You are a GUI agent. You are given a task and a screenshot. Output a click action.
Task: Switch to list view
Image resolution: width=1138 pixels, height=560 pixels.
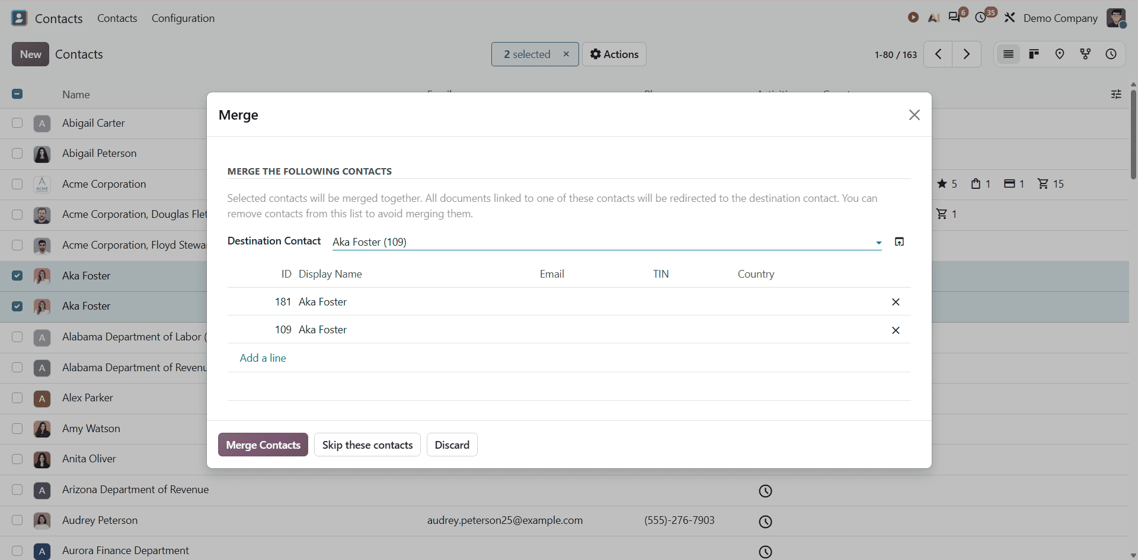(1008, 54)
